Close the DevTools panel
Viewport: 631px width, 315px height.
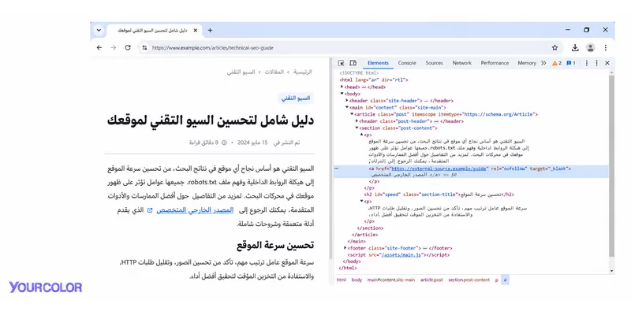(x=607, y=63)
